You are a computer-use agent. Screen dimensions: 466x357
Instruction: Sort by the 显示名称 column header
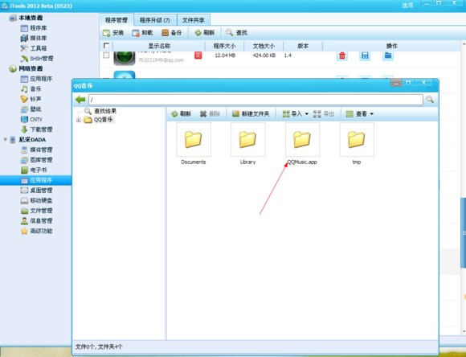click(159, 46)
